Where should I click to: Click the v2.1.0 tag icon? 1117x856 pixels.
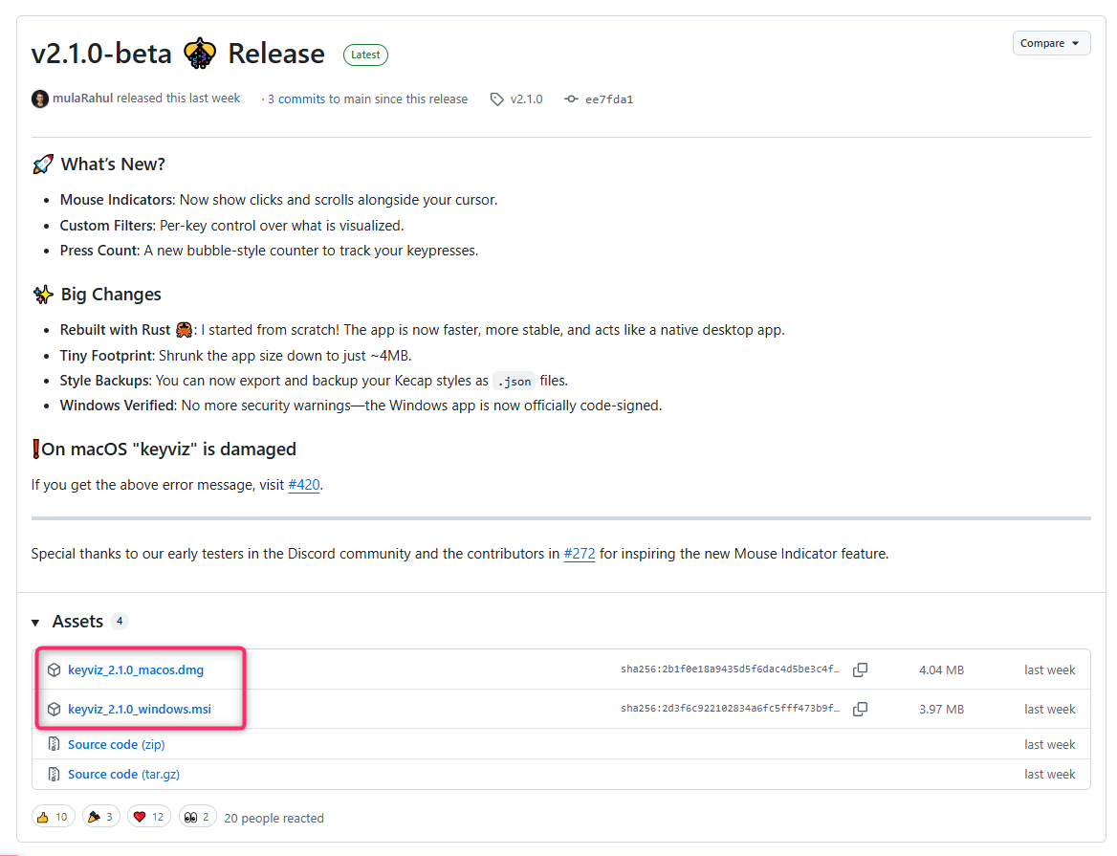(x=497, y=99)
